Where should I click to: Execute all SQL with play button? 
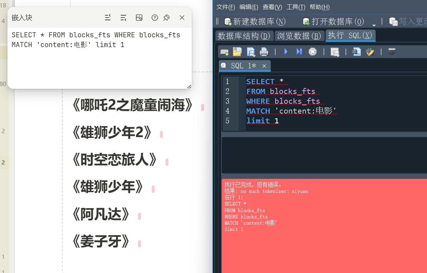pyautogui.click(x=286, y=51)
